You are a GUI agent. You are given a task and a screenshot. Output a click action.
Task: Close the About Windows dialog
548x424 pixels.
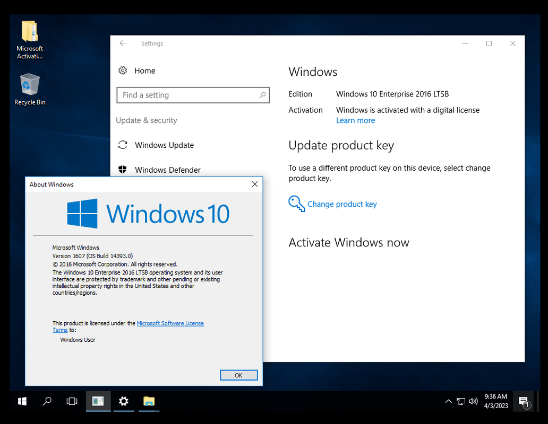pos(255,184)
